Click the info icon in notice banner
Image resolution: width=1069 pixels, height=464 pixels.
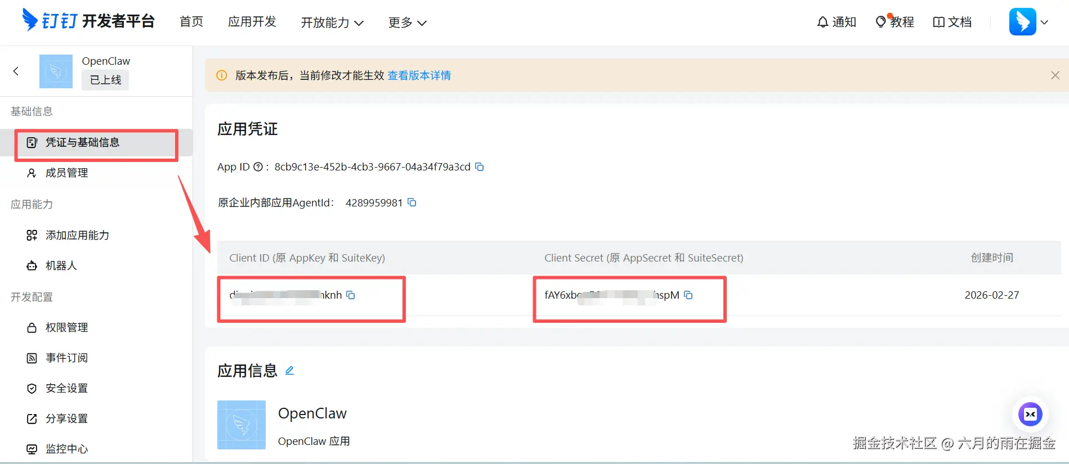pyautogui.click(x=222, y=75)
